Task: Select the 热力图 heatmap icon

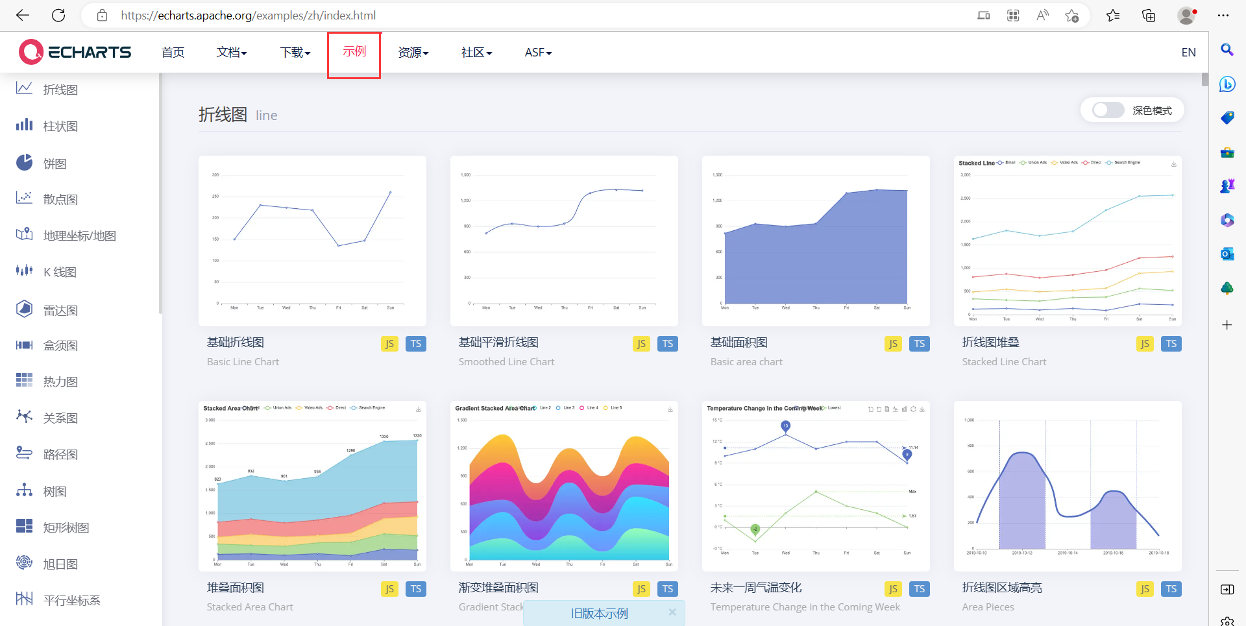Action: point(25,380)
